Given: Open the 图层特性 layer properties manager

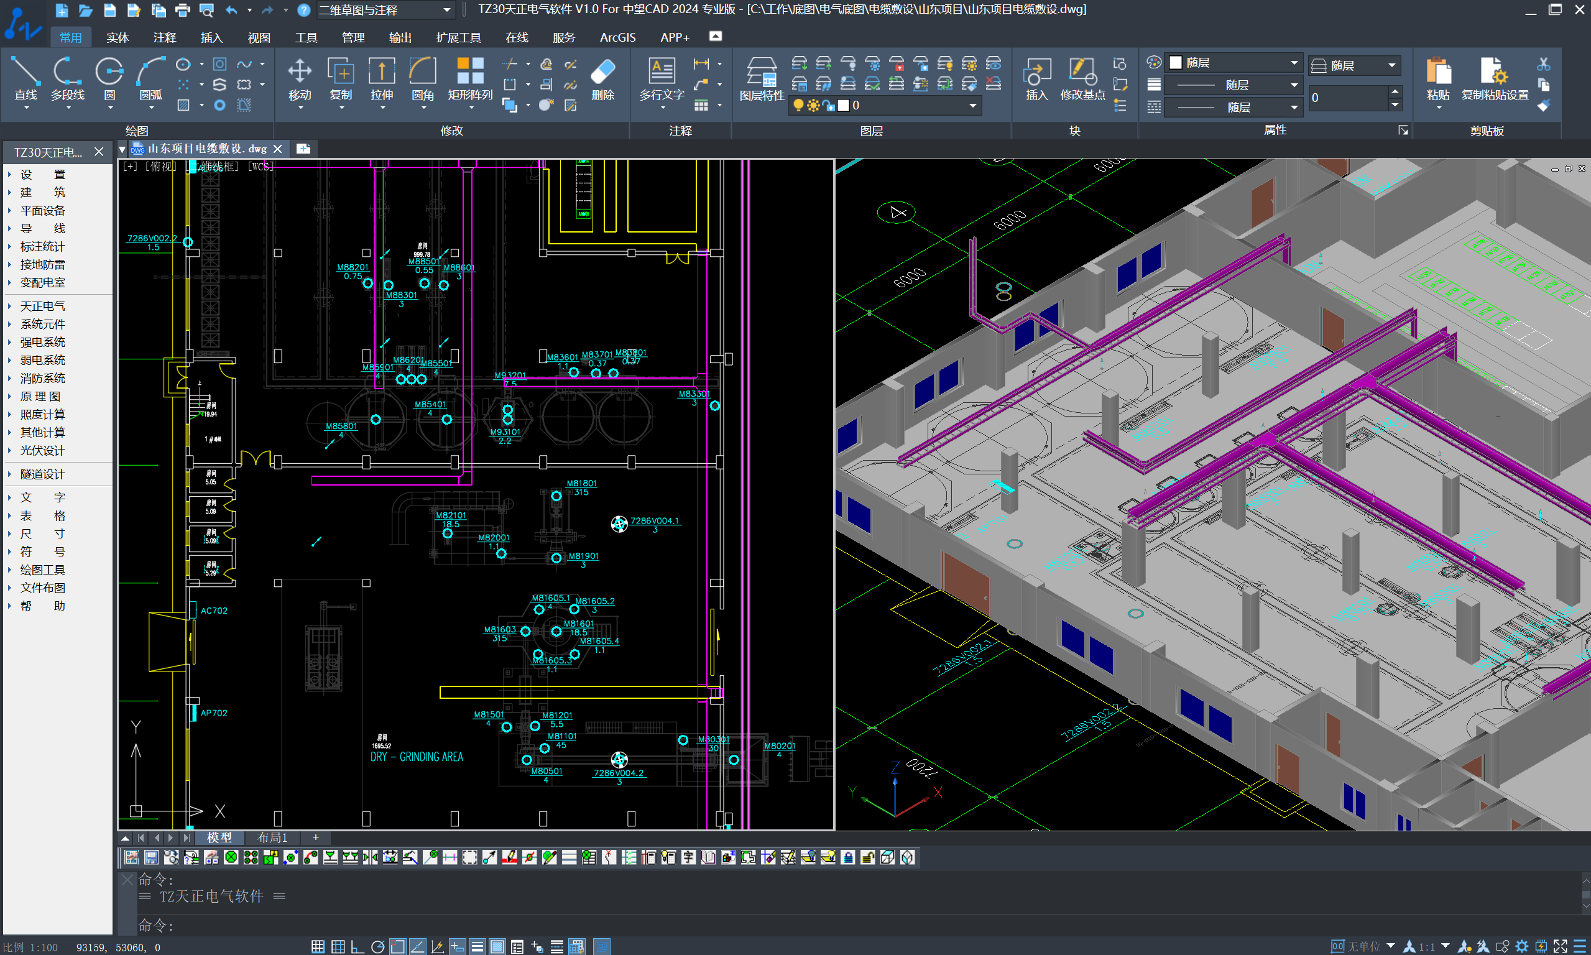Looking at the screenshot, I should tap(762, 78).
